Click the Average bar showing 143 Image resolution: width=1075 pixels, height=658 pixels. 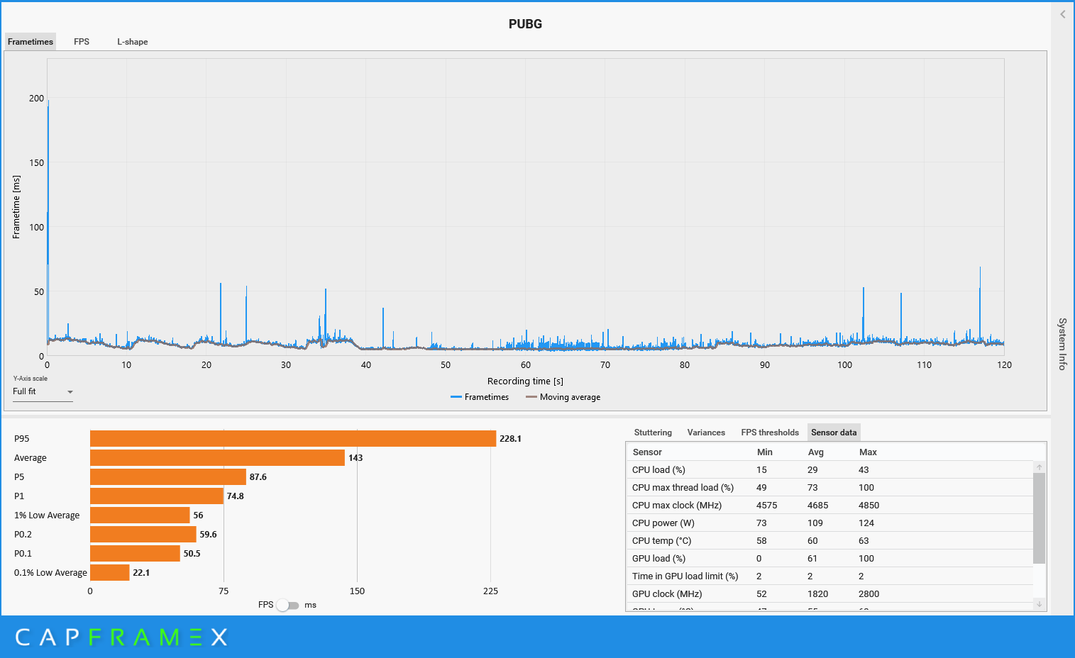[217, 458]
